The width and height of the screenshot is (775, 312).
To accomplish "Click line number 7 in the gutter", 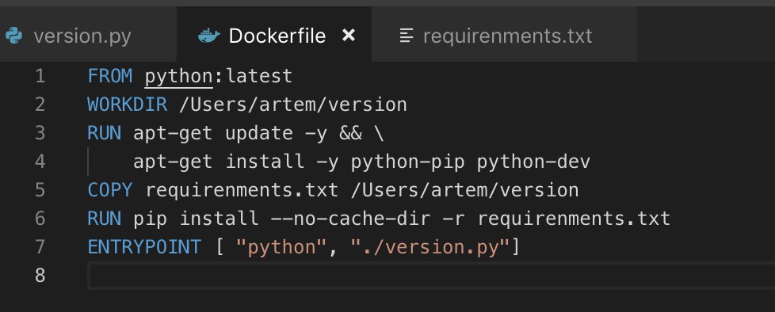I will tap(40, 247).
